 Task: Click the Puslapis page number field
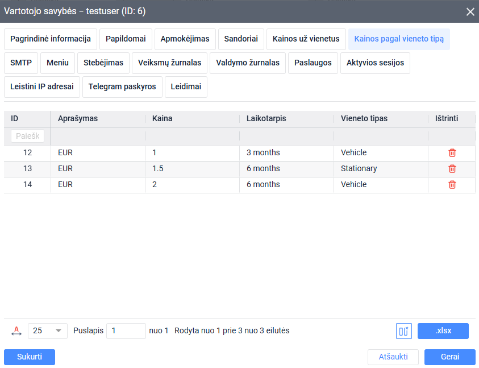coord(126,331)
